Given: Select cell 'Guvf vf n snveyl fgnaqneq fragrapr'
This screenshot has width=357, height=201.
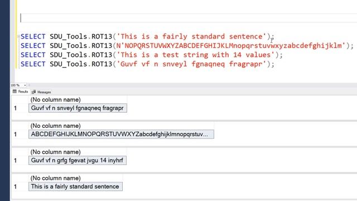Looking at the screenshot, I should click(x=78, y=108).
